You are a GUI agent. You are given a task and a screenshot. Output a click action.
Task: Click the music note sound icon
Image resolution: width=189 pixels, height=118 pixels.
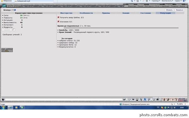(x=149, y=99)
